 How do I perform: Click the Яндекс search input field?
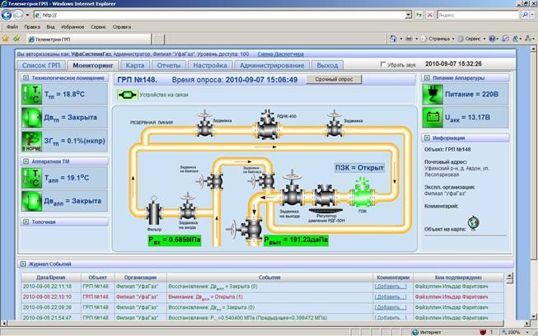(478, 15)
